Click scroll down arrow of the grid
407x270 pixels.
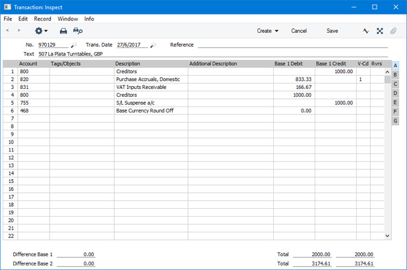pos(387,236)
